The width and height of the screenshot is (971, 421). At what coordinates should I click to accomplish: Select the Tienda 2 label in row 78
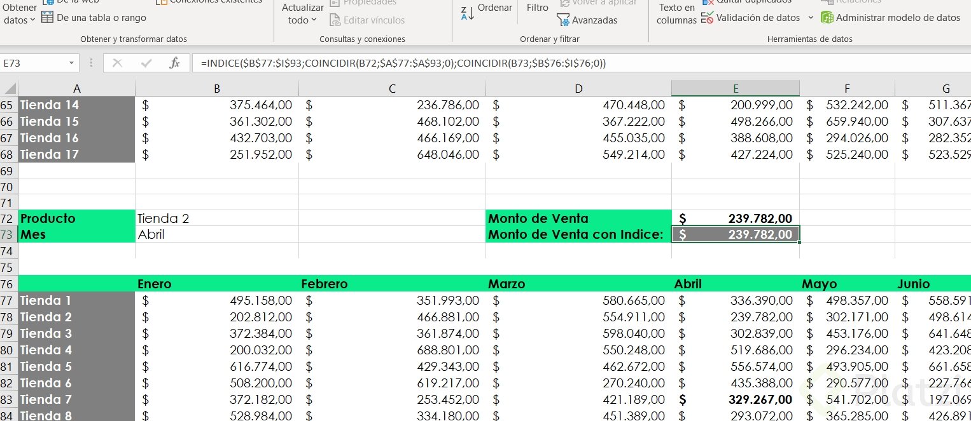(76, 317)
